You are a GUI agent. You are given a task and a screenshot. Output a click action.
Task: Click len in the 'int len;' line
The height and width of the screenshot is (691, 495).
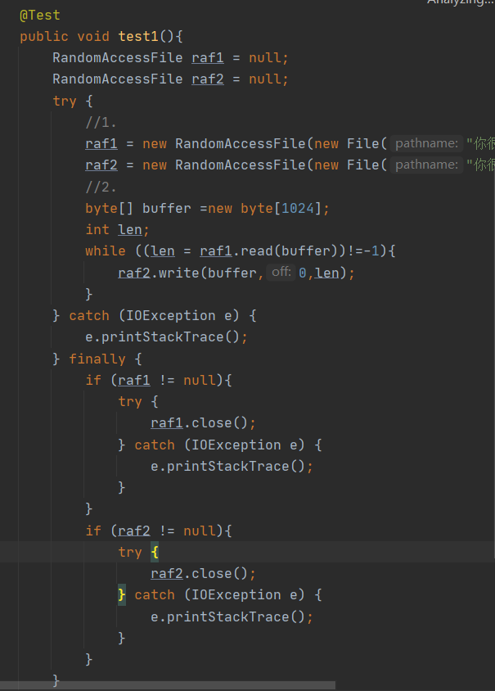[130, 229]
